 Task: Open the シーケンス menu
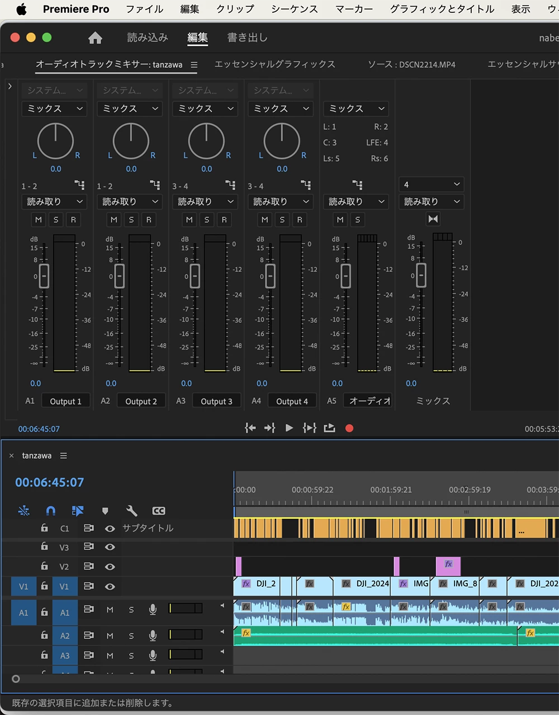coord(295,9)
